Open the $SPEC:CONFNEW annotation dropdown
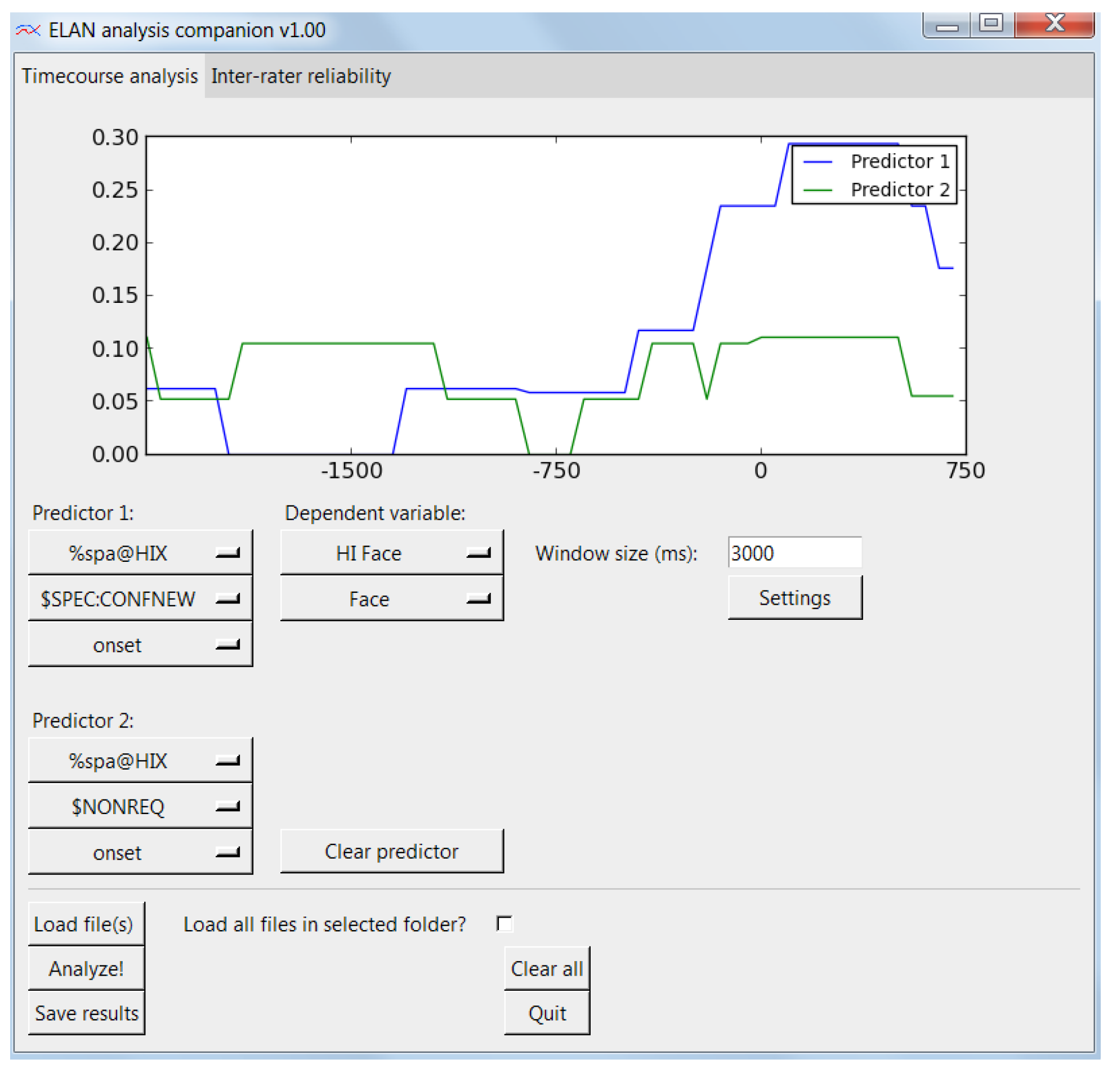This screenshot has width=1112, height=1068. pos(140,599)
